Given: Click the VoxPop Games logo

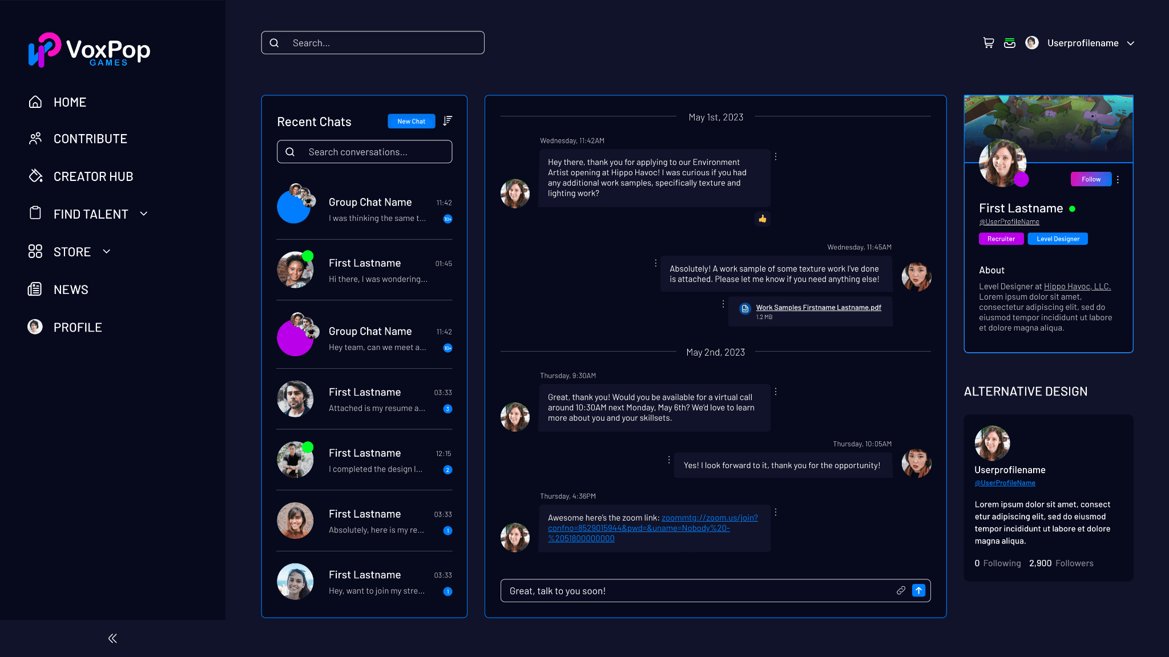Looking at the screenshot, I should pos(90,50).
